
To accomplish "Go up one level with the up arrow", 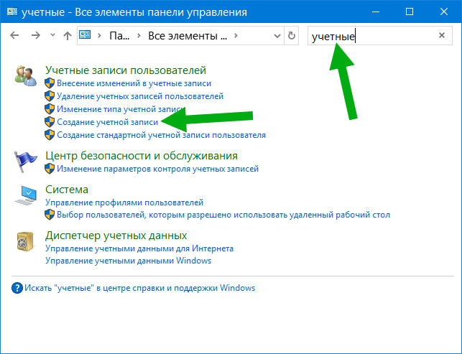I will pos(68,36).
